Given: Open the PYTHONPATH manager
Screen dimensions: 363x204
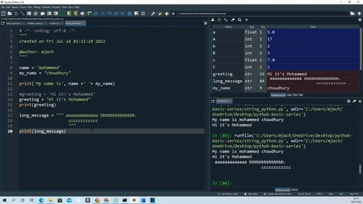Looking at the screenshot, I should coord(160,14).
